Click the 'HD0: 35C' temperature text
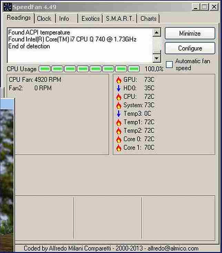The height and width of the screenshot is (253, 222). point(139,88)
